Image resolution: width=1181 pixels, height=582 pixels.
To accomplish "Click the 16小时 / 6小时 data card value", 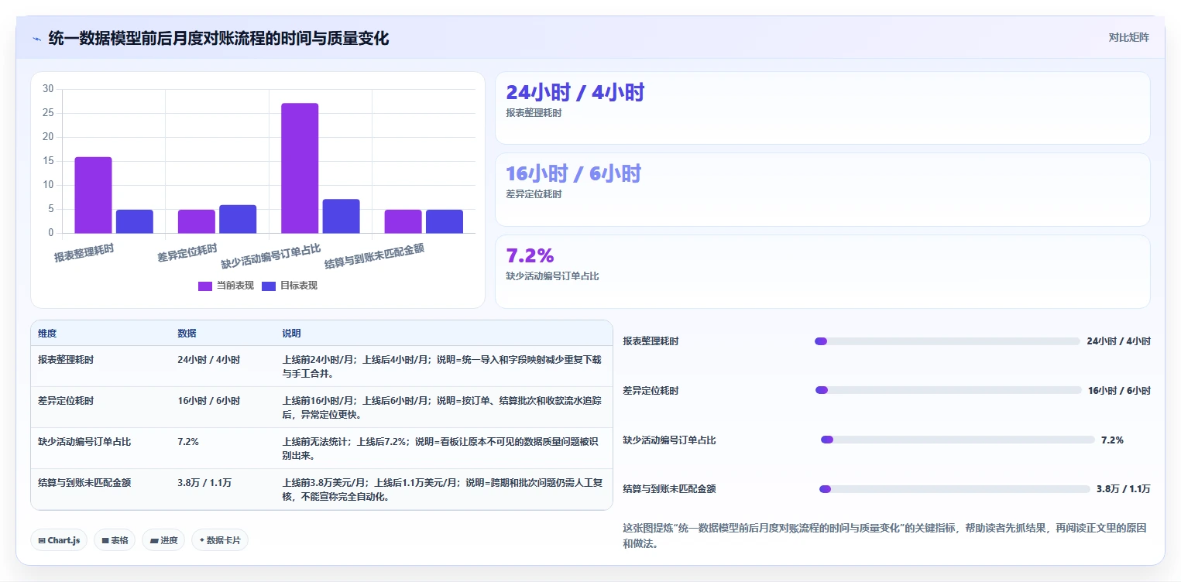I will (x=574, y=174).
